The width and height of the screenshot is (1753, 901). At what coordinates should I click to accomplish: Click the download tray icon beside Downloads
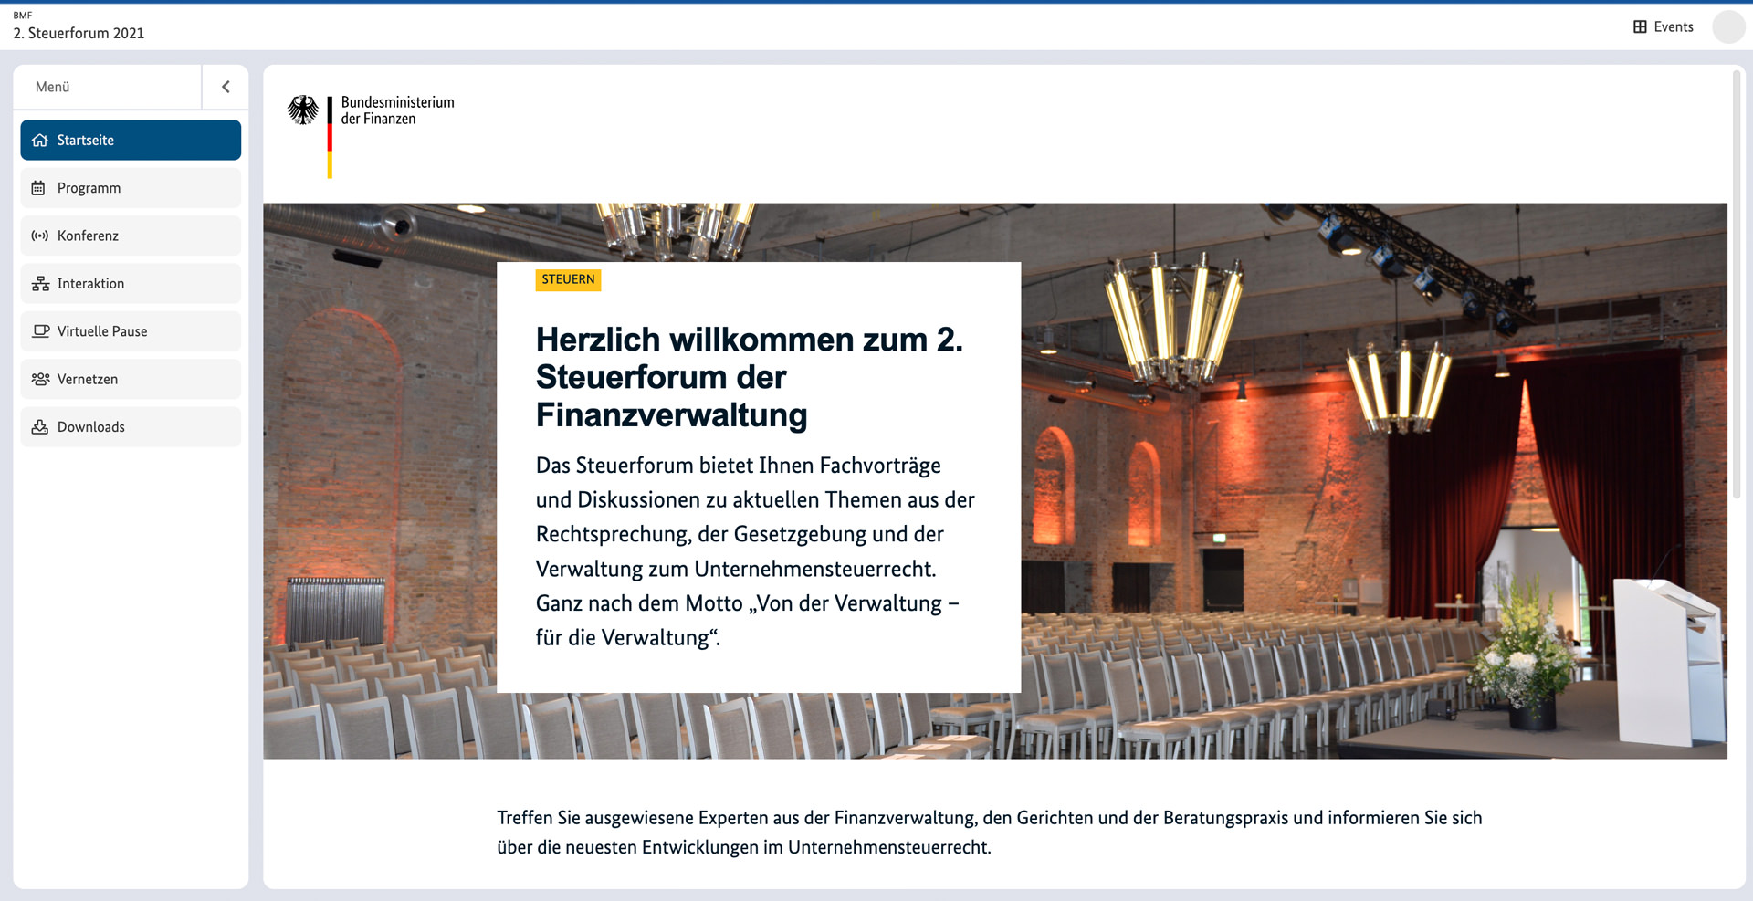pyautogui.click(x=40, y=427)
